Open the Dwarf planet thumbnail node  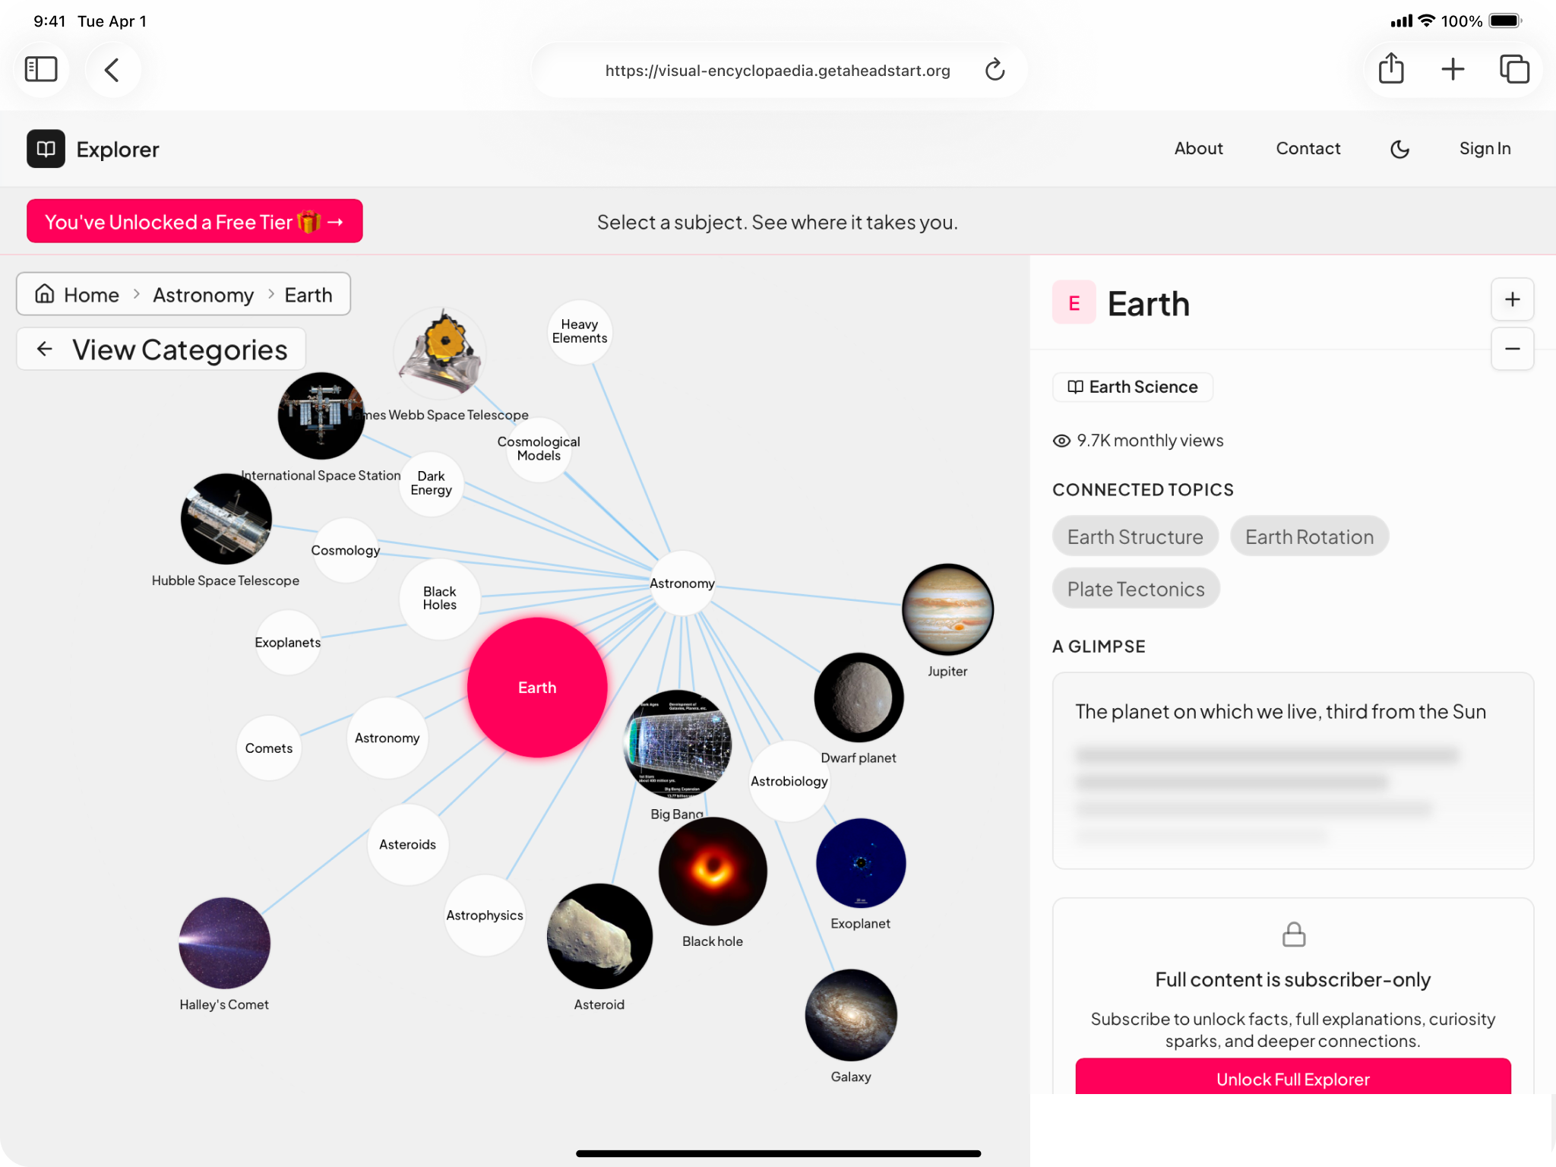859,697
